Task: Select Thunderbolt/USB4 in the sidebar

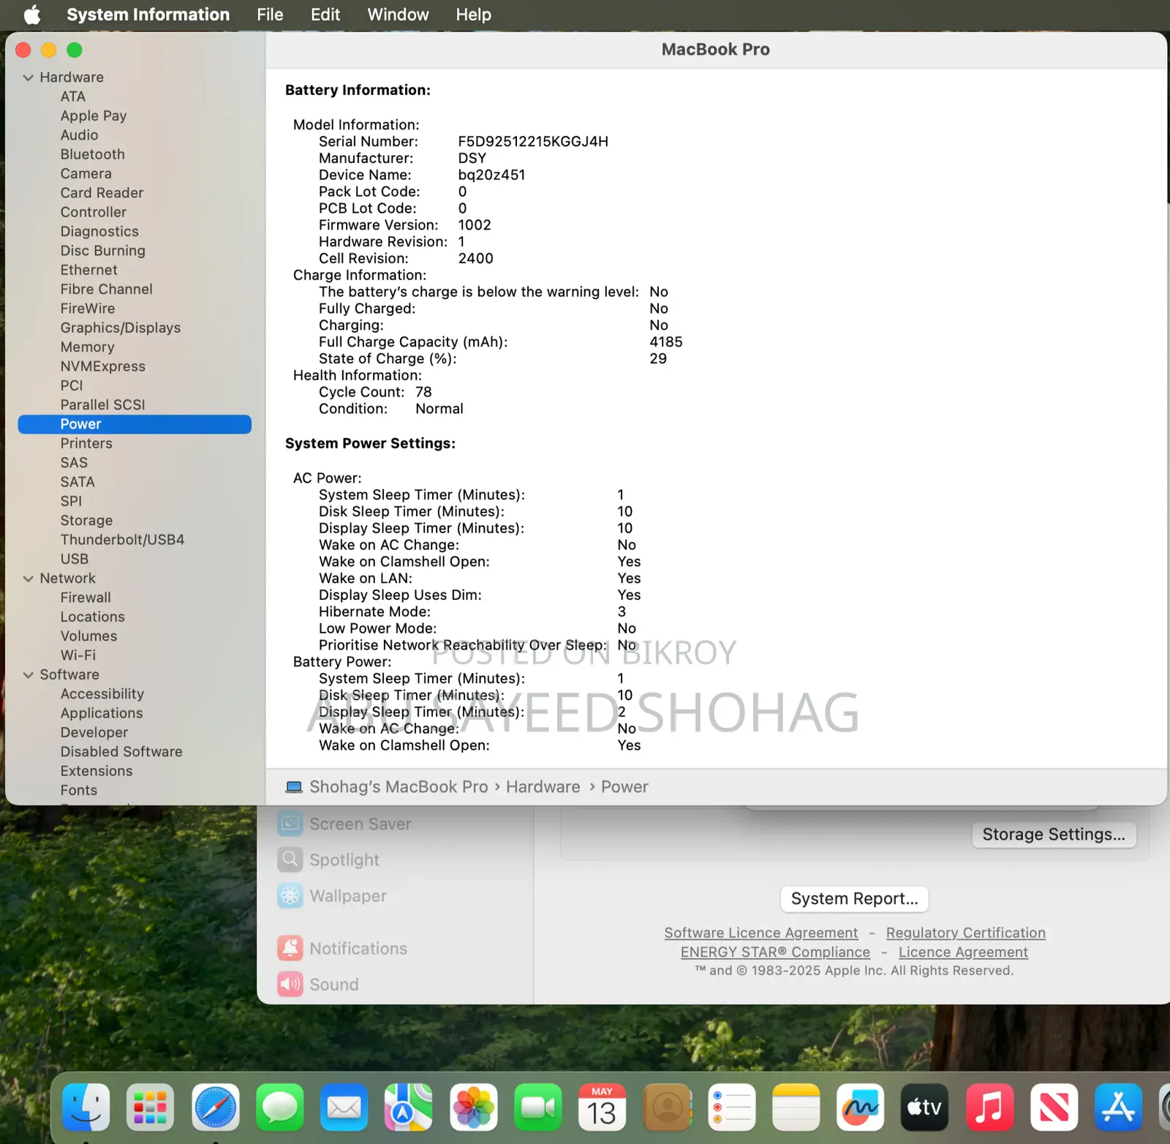Action: [122, 540]
